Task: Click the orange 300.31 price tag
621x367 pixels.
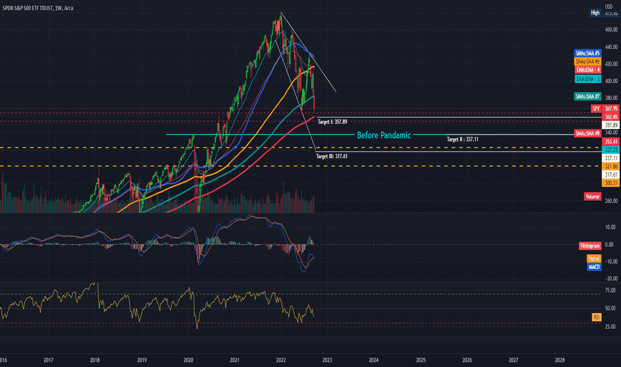Action: [x=611, y=183]
